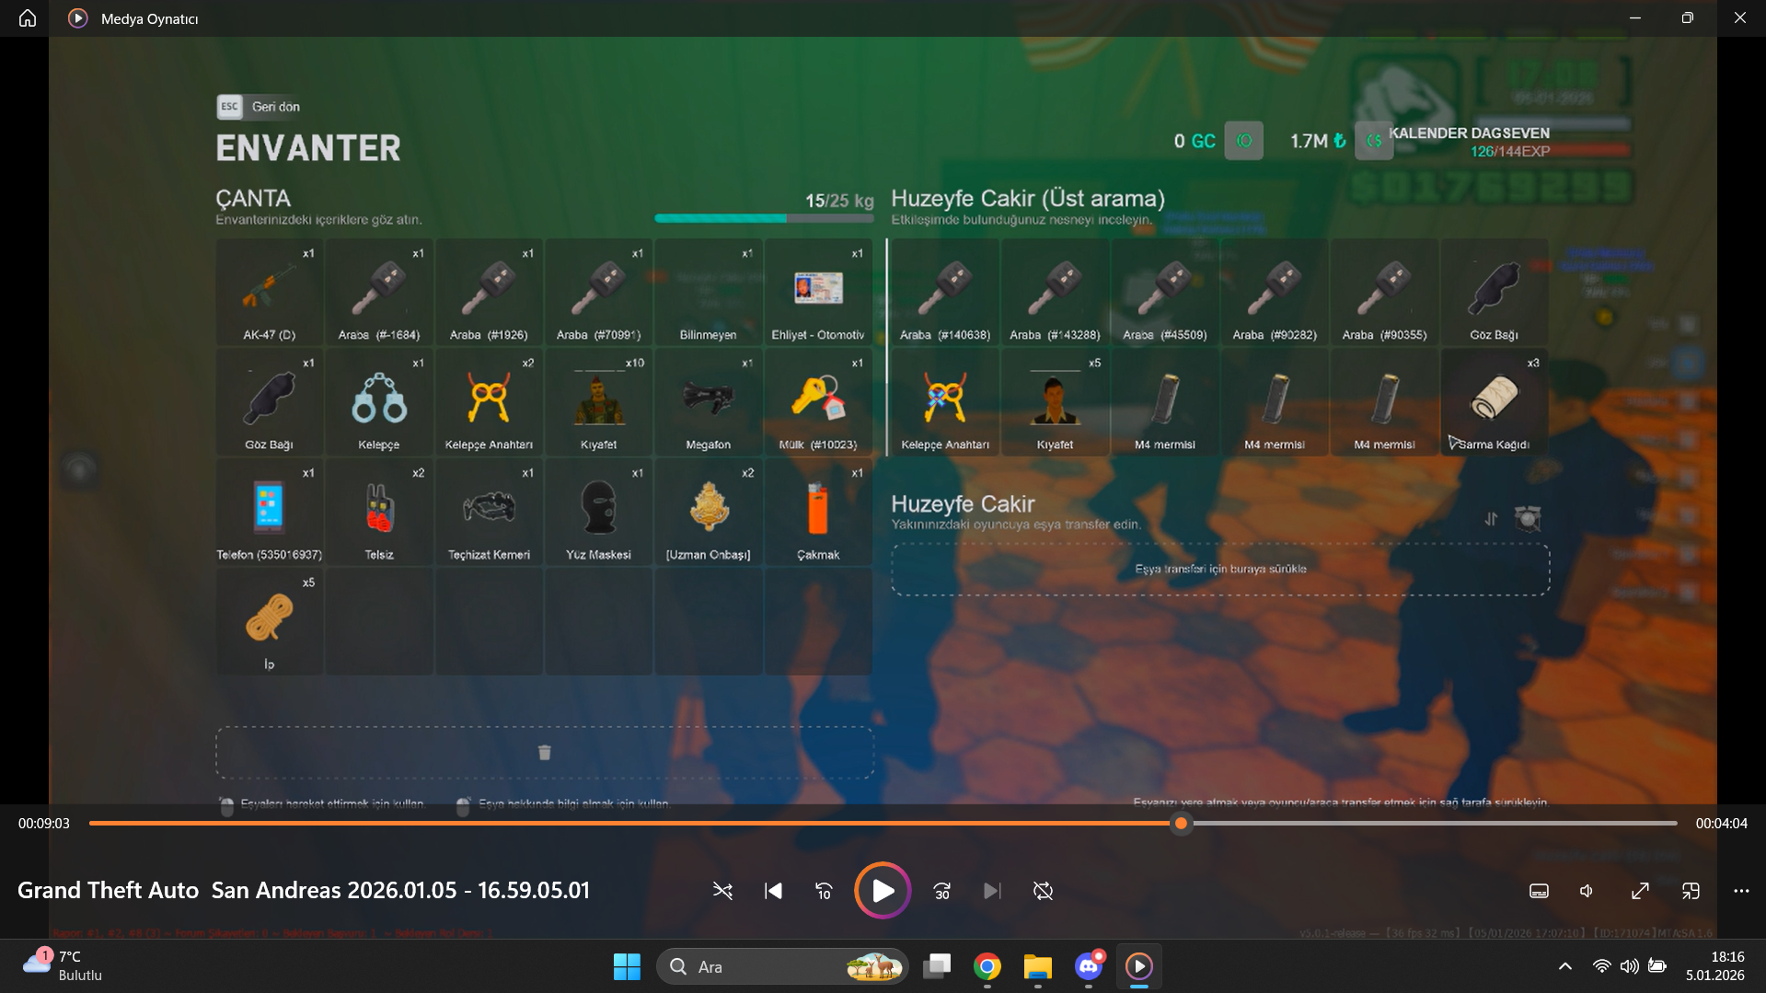Click the GC currency icon button
The width and height of the screenshot is (1766, 993).
click(1243, 141)
